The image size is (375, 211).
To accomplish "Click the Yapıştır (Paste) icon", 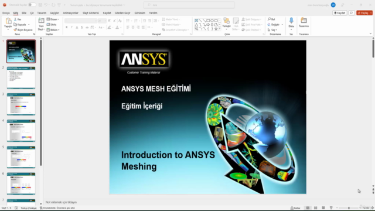I will tap(8, 21).
